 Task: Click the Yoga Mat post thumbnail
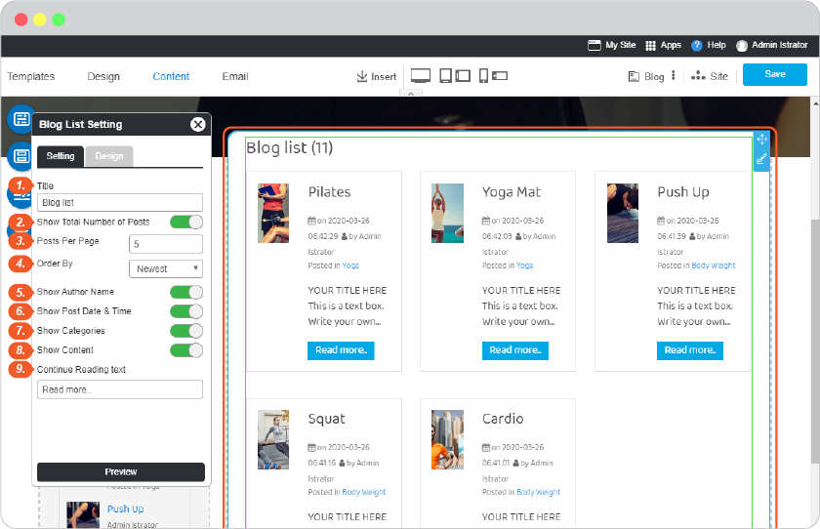coord(447,214)
